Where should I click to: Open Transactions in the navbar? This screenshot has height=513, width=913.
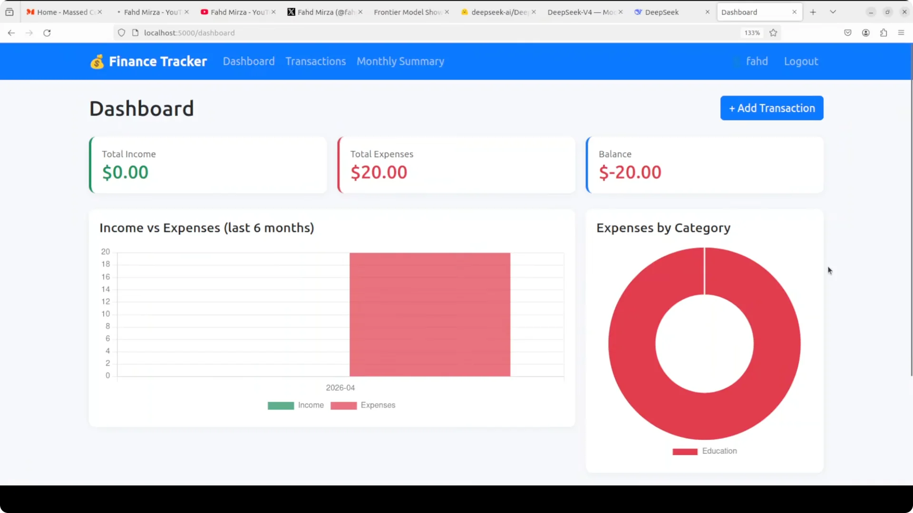click(316, 61)
